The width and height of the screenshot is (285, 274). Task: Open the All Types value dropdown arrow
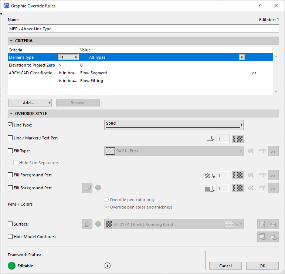[x=242, y=57]
